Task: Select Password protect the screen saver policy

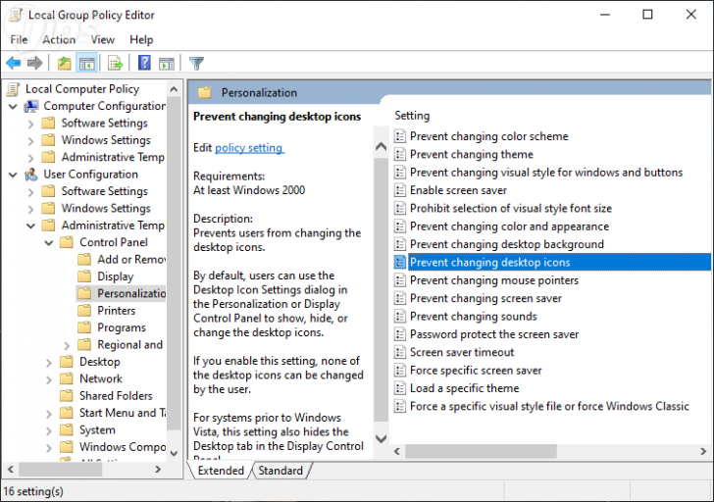Action: [x=494, y=334]
